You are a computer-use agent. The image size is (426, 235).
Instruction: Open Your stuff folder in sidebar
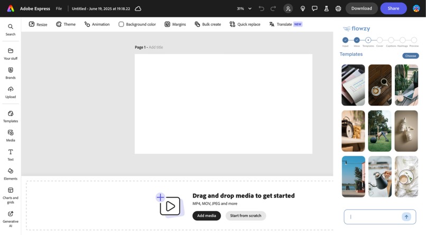tap(11, 54)
